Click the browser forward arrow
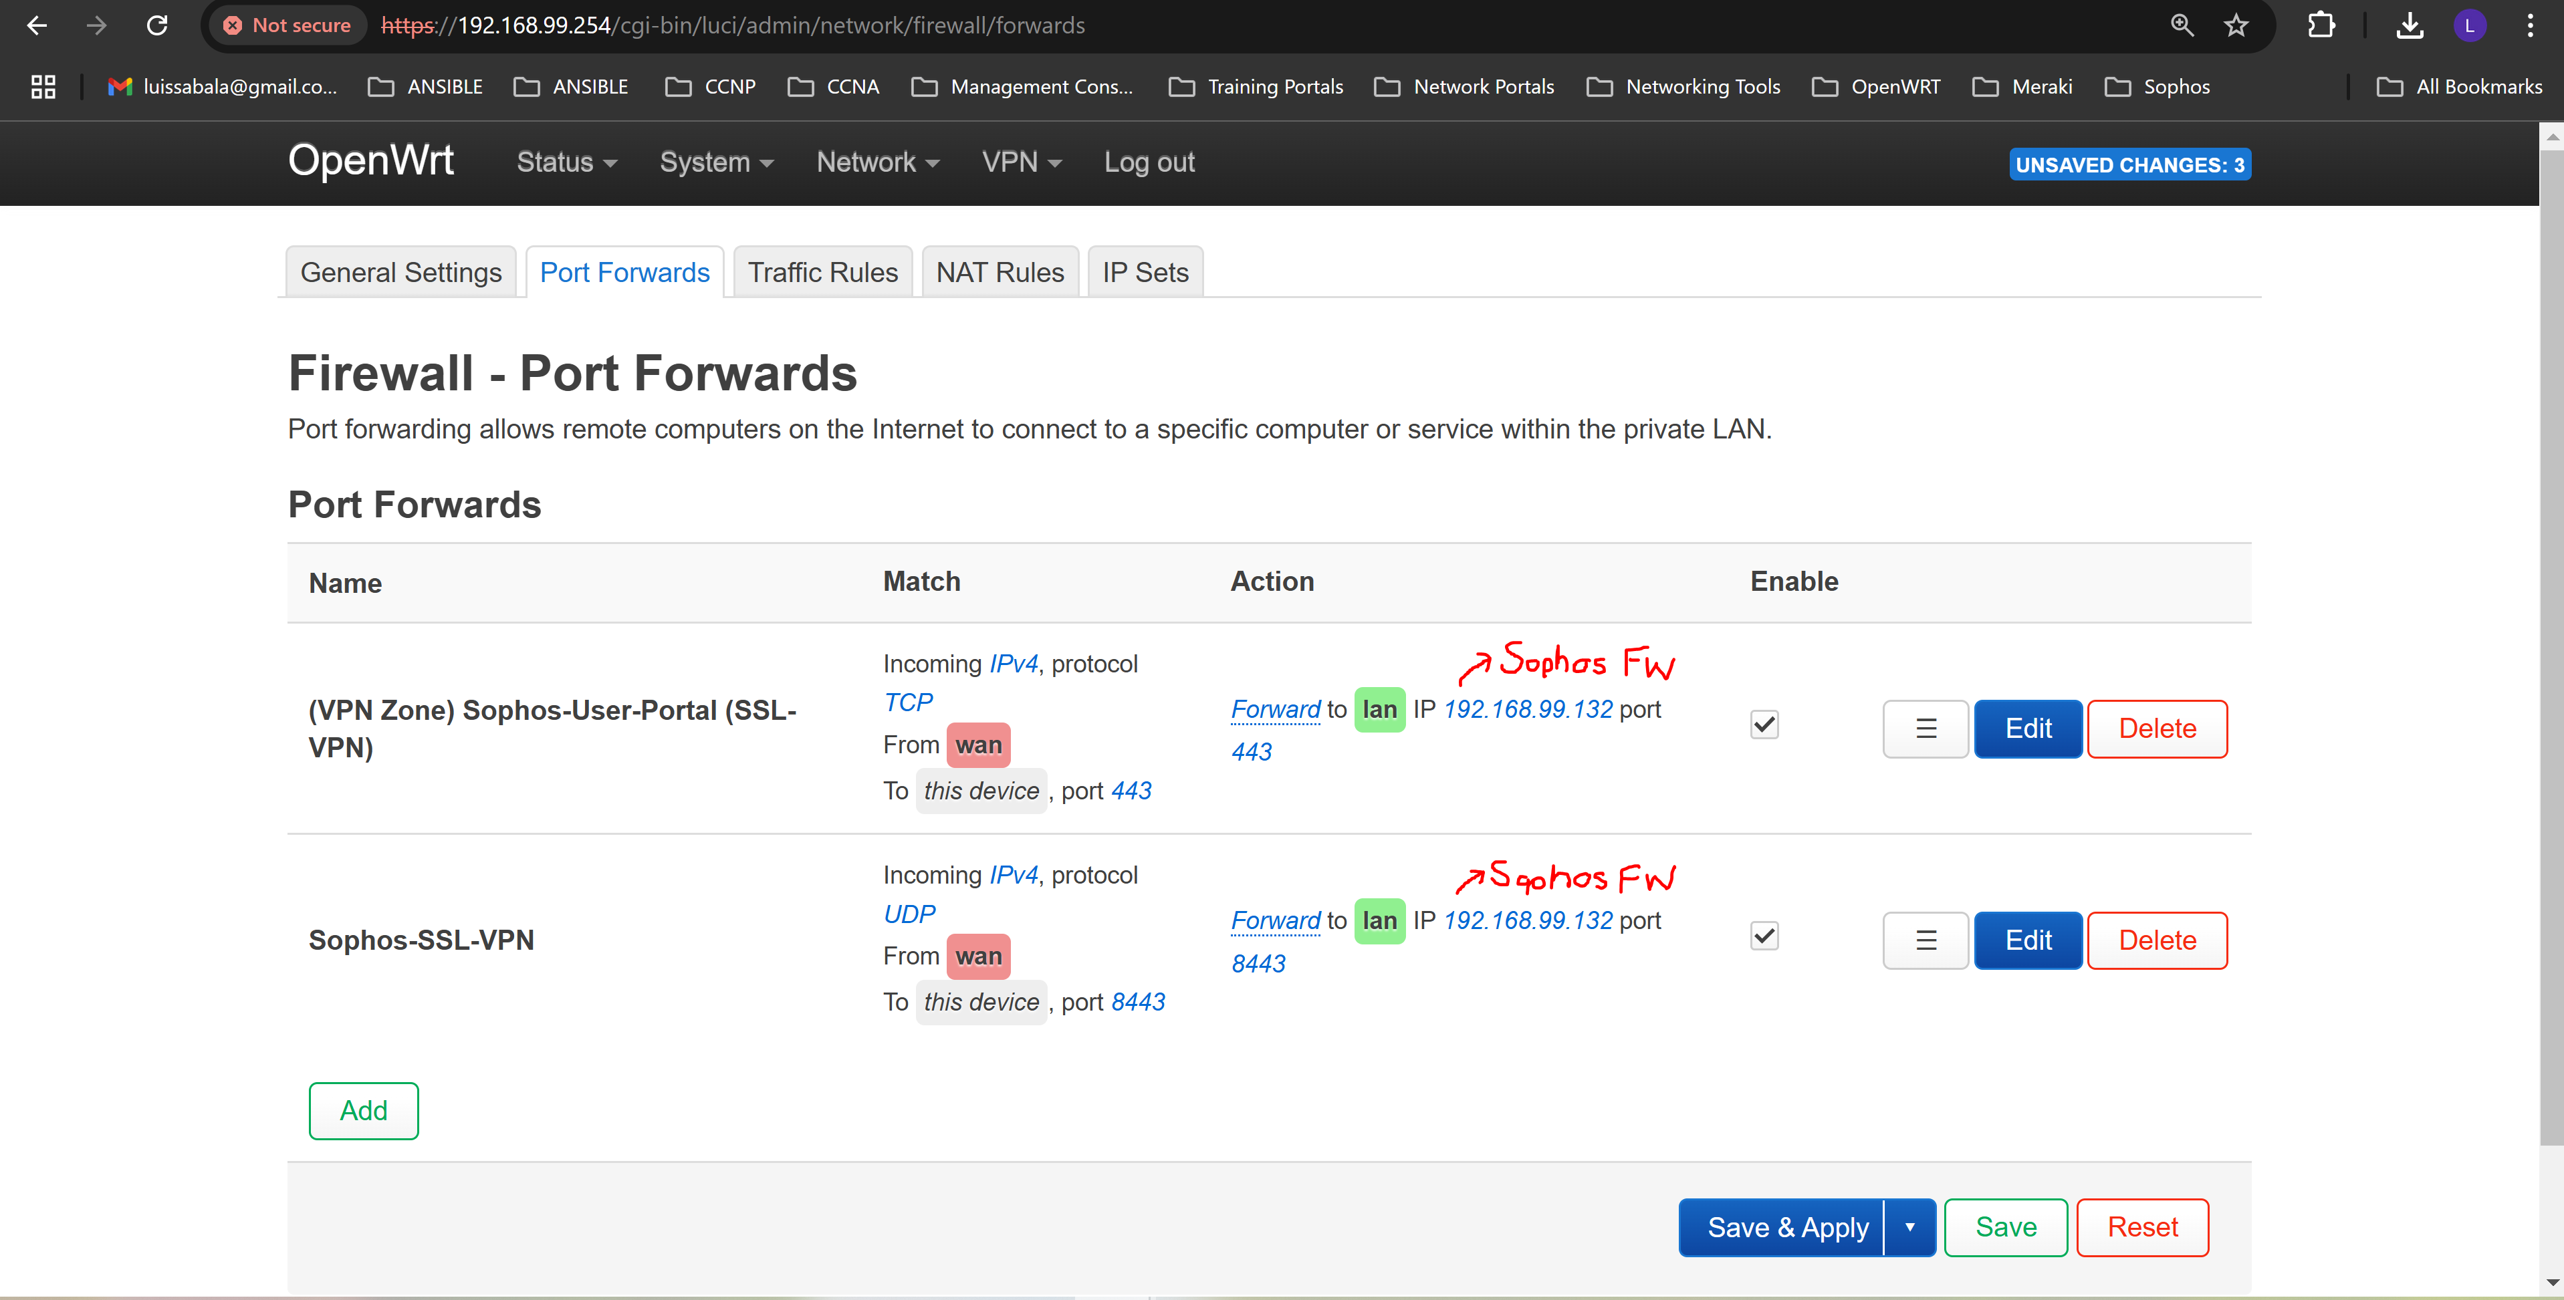 96,26
